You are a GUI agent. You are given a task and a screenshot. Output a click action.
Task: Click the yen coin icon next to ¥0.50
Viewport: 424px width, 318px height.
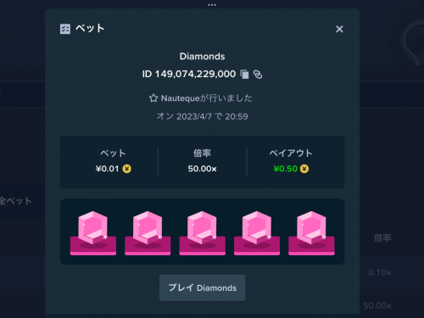(x=304, y=169)
